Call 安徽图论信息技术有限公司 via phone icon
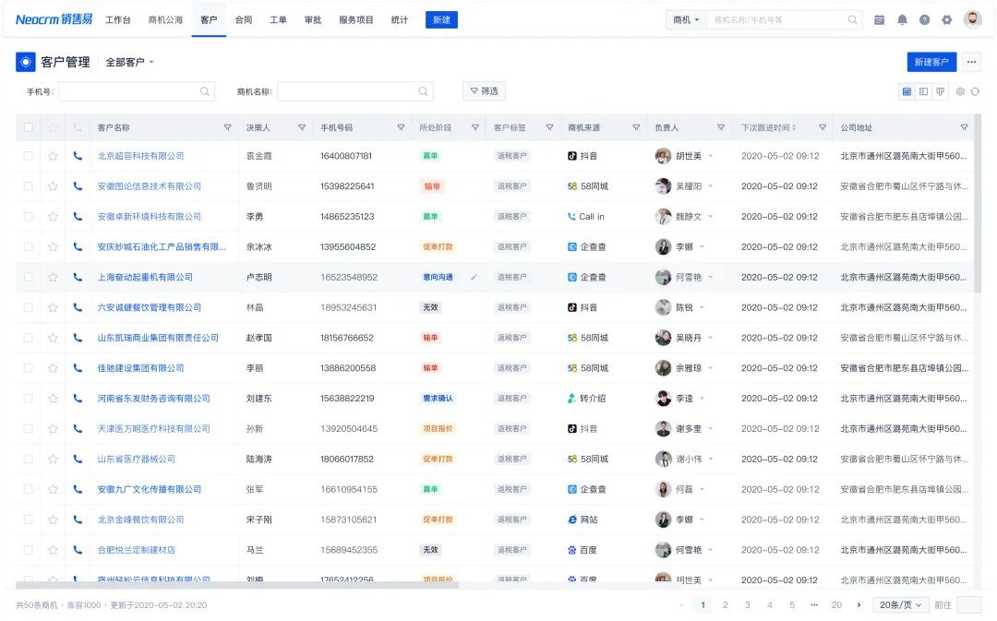 tap(78, 186)
